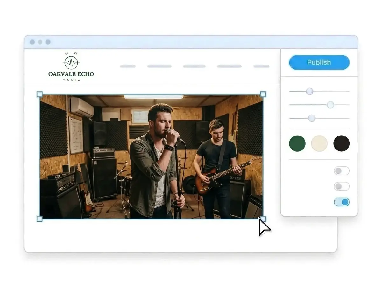The width and height of the screenshot is (382, 285).
Task: Click the blue Publish button
Action: click(x=319, y=62)
